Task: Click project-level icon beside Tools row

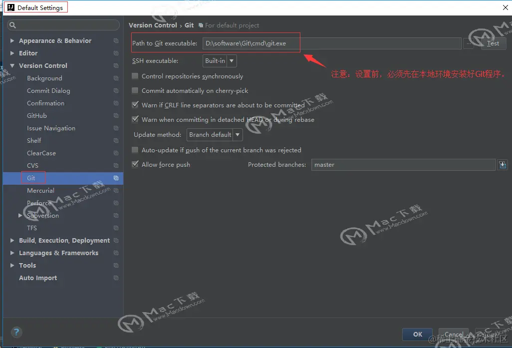Action: point(116,265)
